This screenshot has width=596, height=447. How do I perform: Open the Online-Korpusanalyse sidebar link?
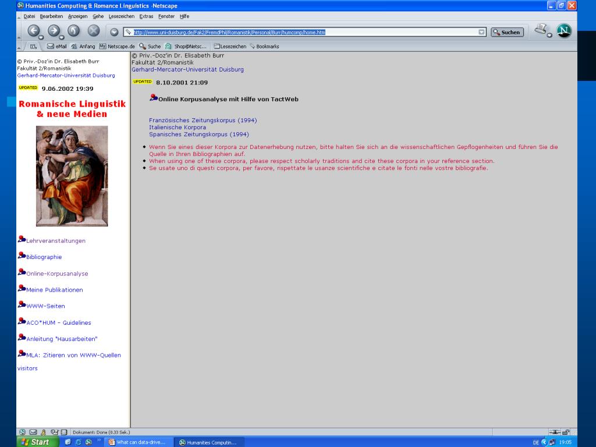pyautogui.click(x=57, y=274)
